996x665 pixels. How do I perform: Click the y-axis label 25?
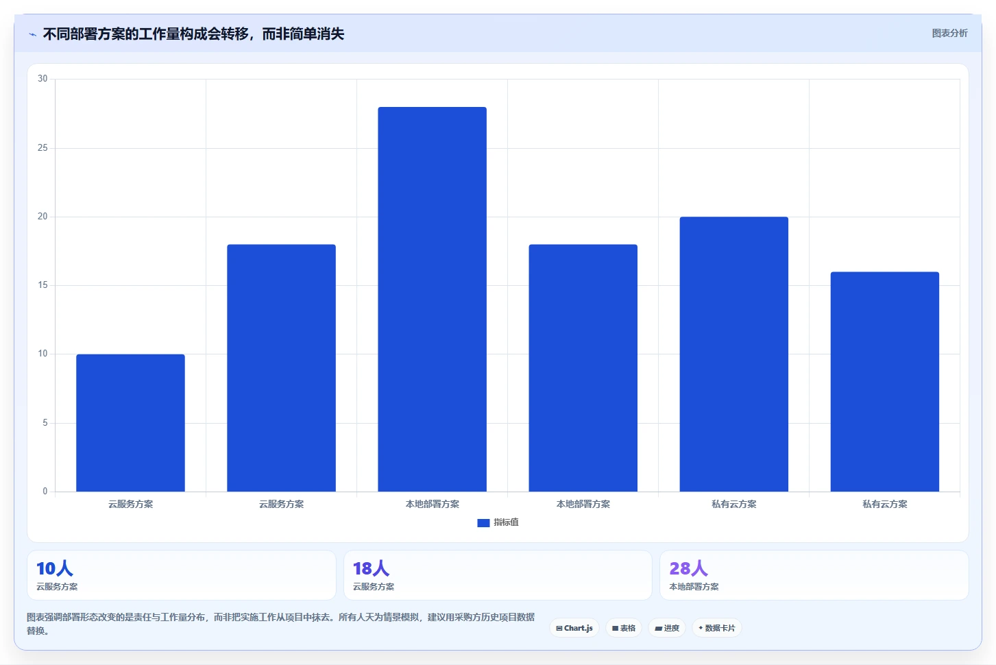[42, 148]
